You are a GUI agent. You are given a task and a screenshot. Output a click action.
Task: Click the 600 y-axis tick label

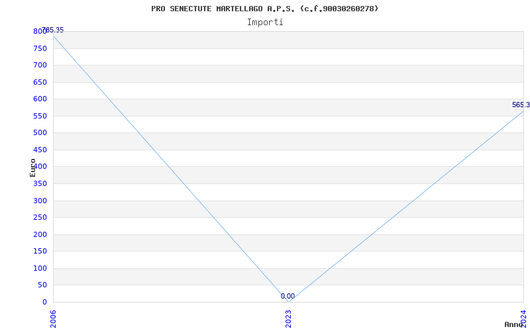(40, 99)
